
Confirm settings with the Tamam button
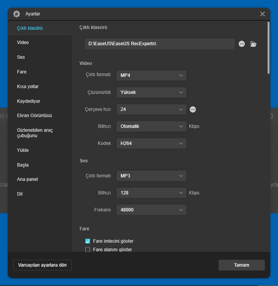coord(241,265)
